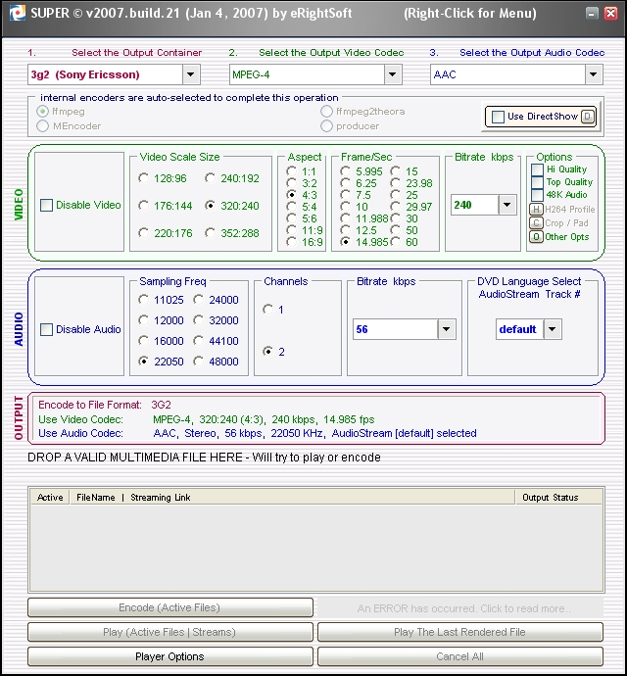The image size is (627, 676).
Task: Tick the Disable Audio checkbox
Action: [x=46, y=329]
